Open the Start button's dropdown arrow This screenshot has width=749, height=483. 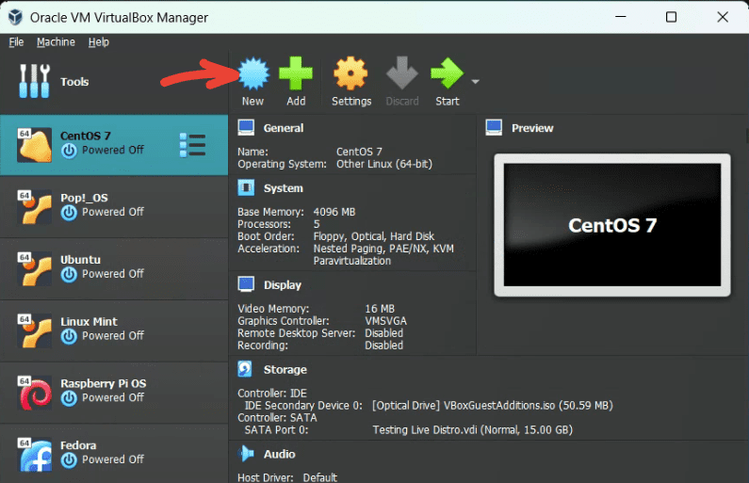pyautogui.click(x=475, y=82)
